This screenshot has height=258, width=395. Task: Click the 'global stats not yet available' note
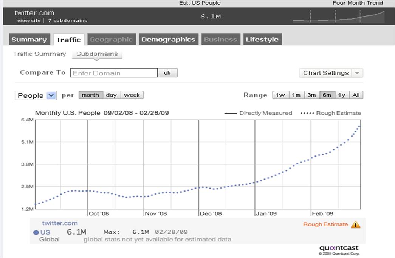[x=158, y=240]
